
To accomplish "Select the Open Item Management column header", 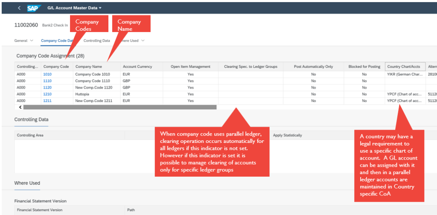I will click(190, 67).
